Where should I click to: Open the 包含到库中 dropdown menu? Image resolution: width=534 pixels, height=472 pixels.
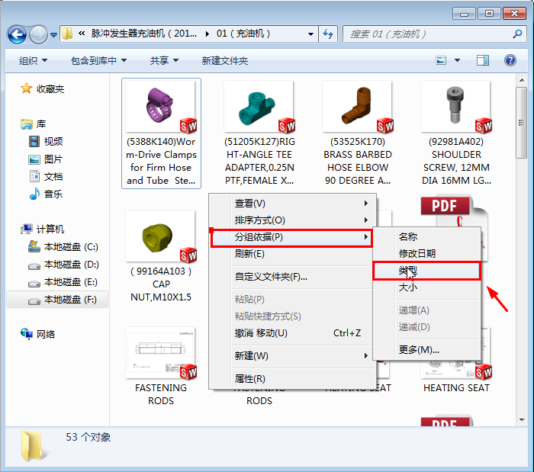pos(98,61)
